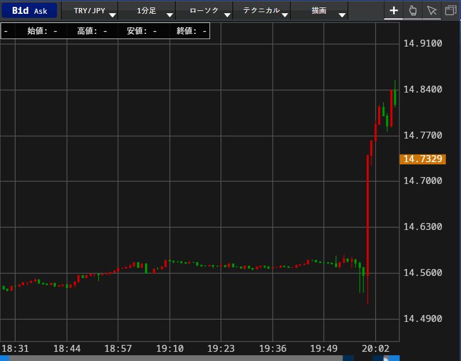Click the 19:36 time axis label

[x=273, y=349]
